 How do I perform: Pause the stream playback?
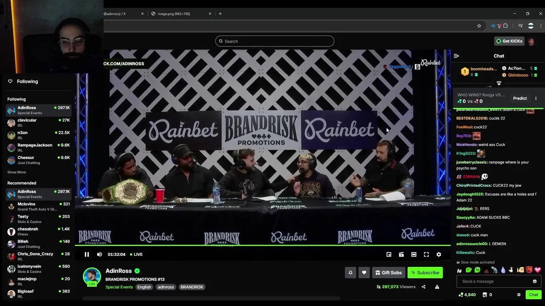click(86, 254)
